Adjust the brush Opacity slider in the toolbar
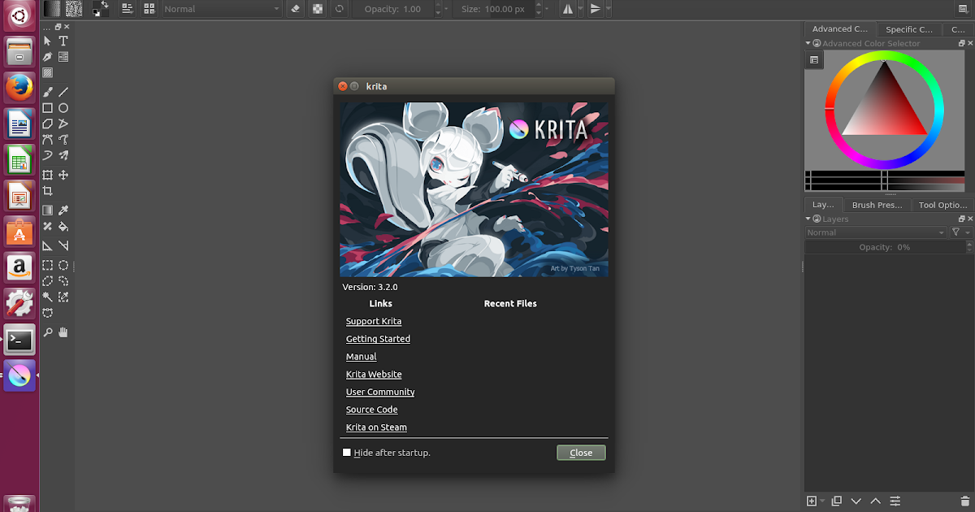The height and width of the screenshot is (512, 975). tap(393, 9)
